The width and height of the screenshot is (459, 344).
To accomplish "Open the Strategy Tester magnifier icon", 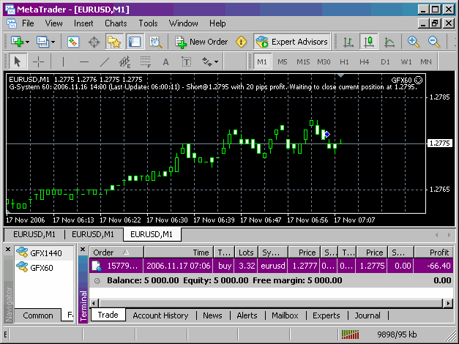I will tap(155, 42).
